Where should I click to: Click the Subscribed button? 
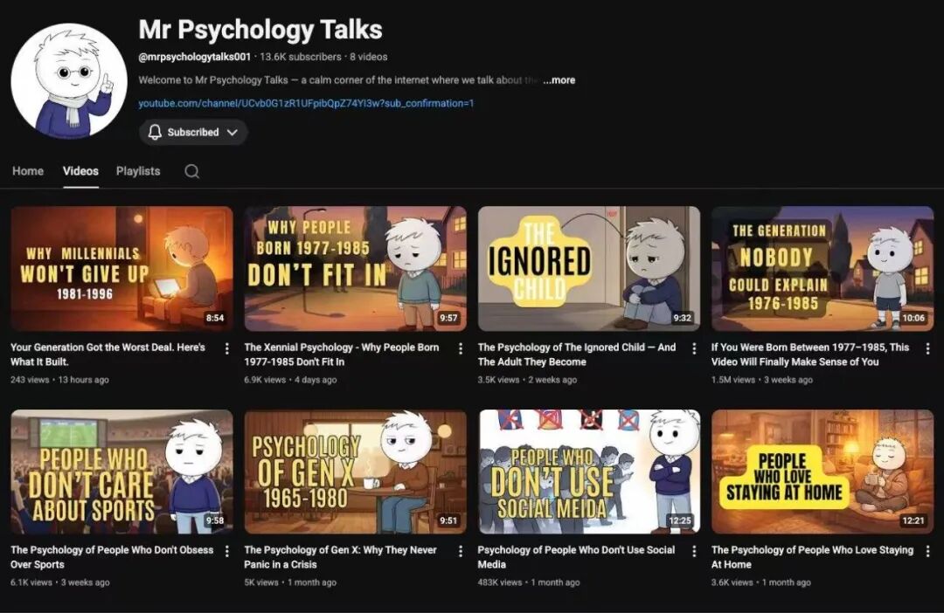pos(192,133)
